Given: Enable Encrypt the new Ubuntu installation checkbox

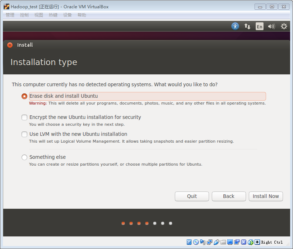Looking at the screenshot, I should tap(24, 117).
